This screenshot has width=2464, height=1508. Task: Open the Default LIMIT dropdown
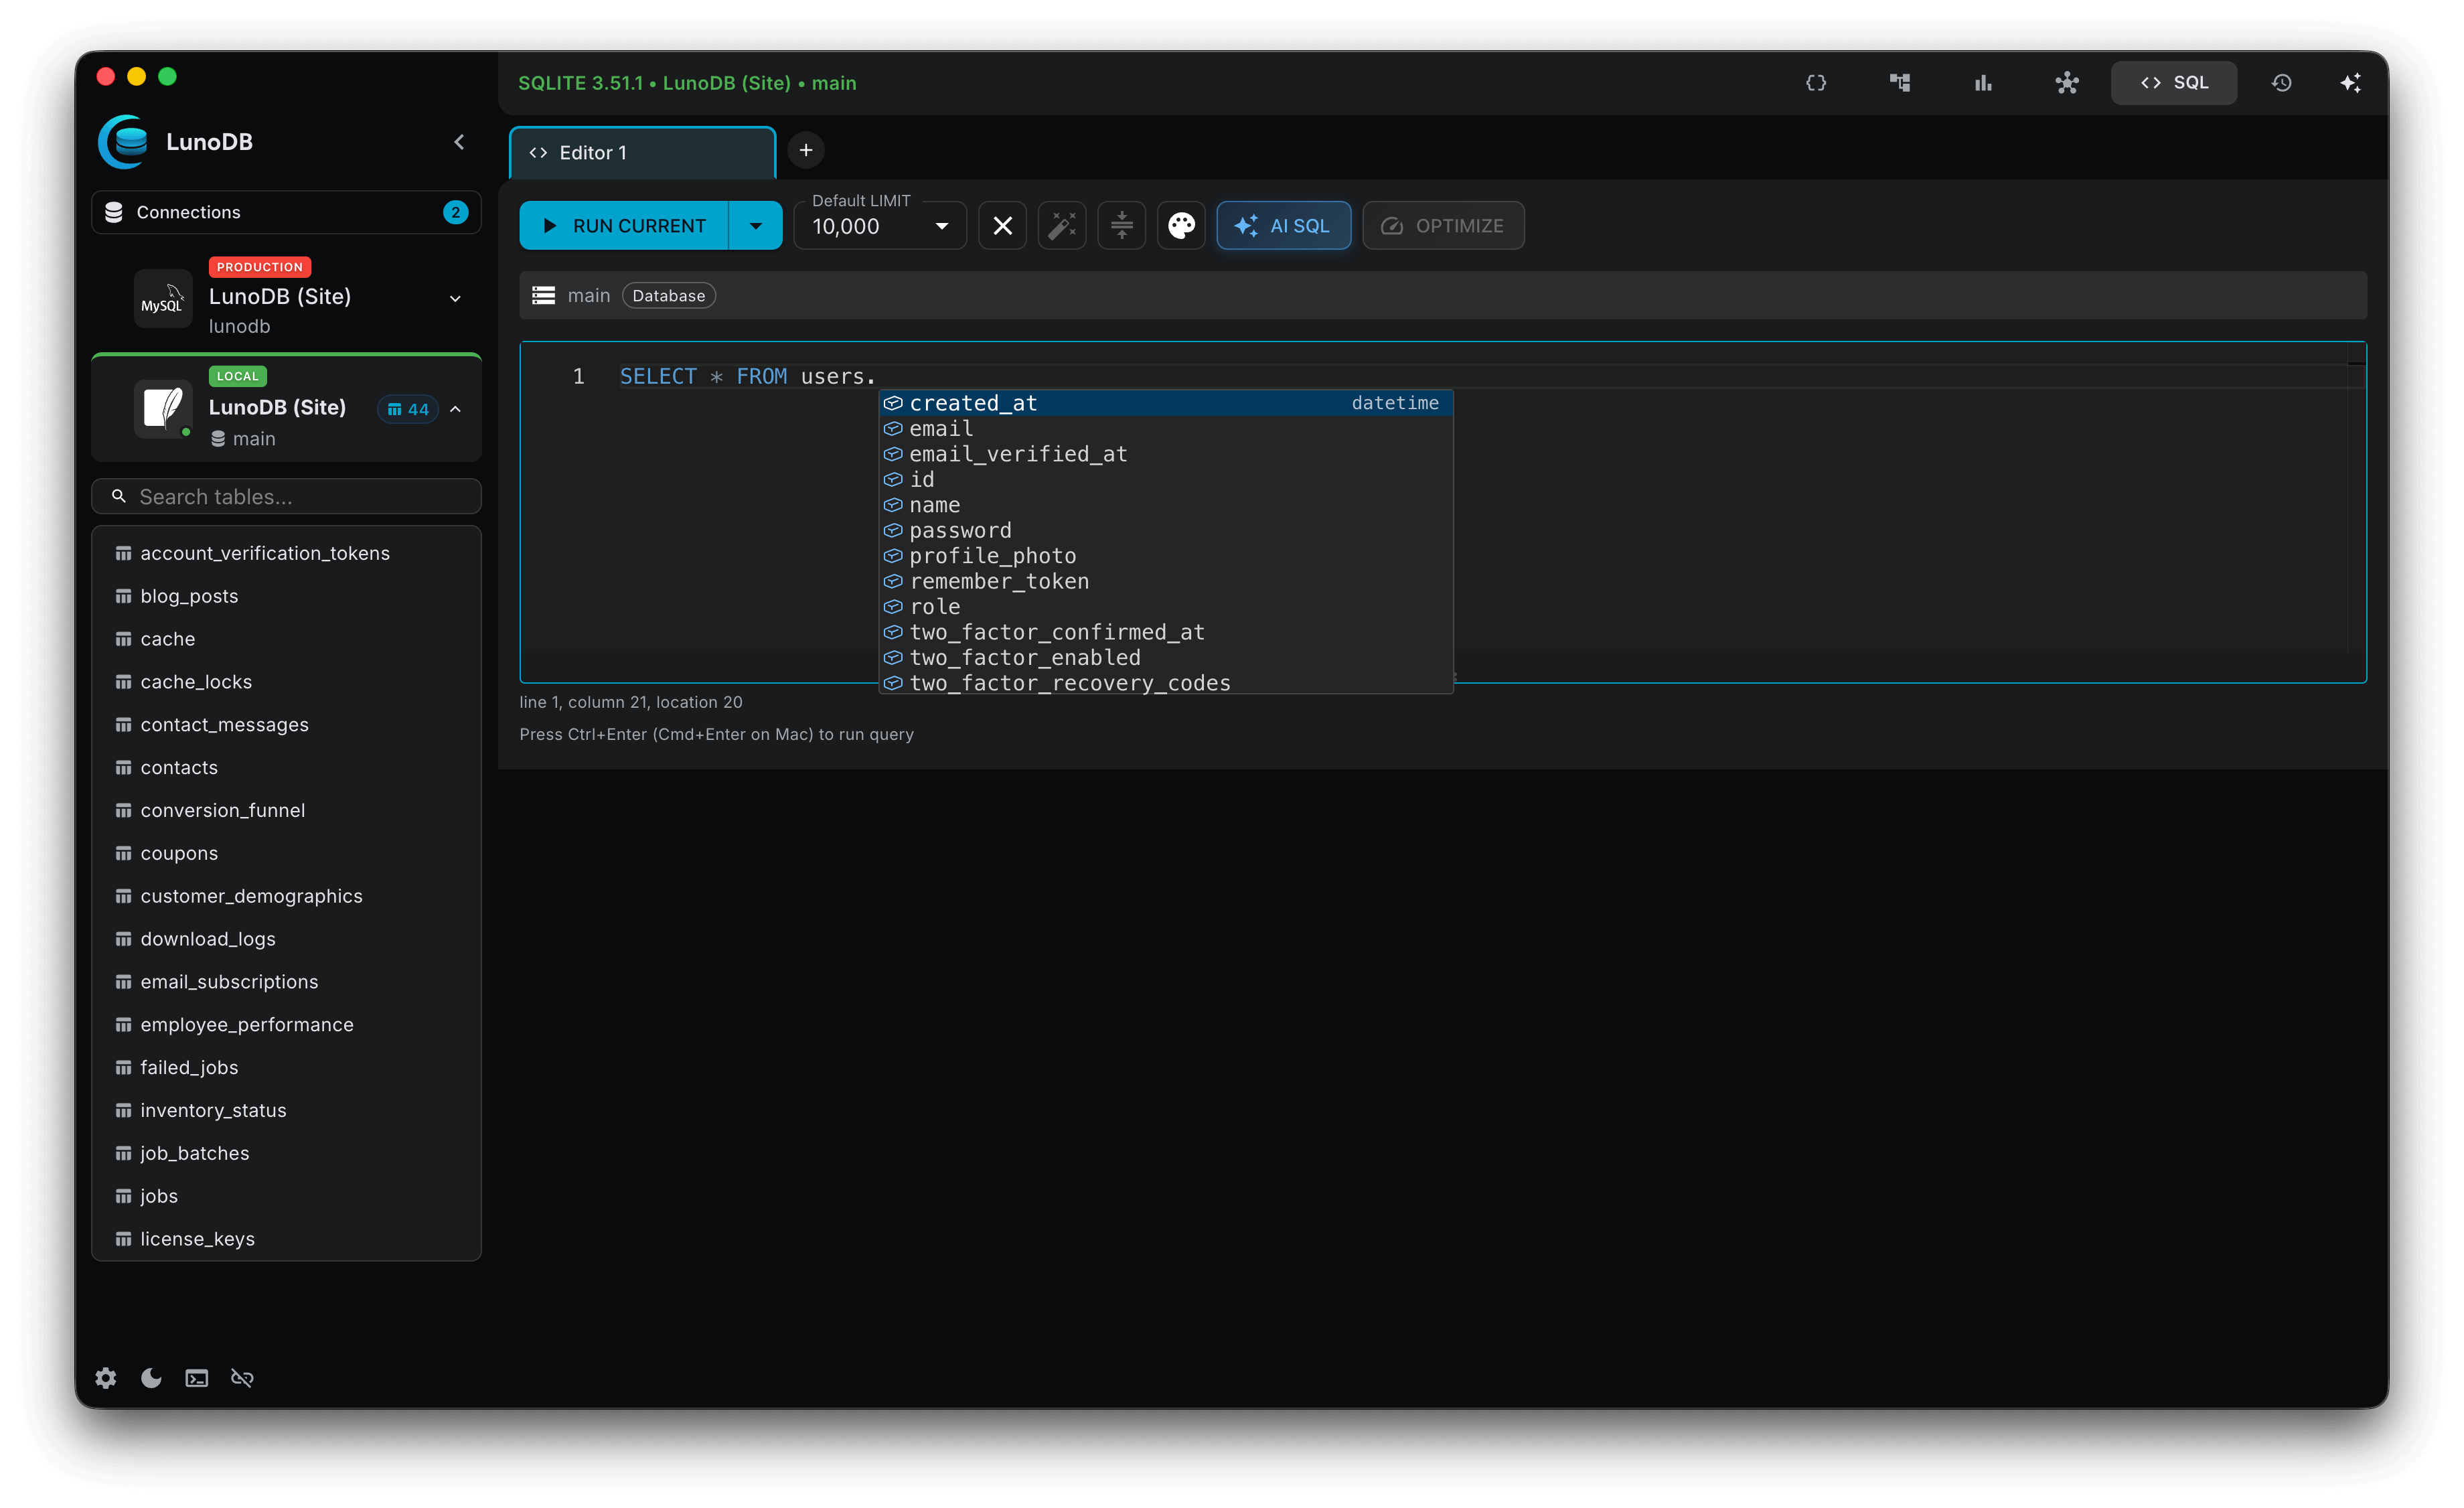click(940, 226)
